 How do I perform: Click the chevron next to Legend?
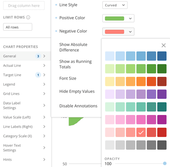point(44,84)
